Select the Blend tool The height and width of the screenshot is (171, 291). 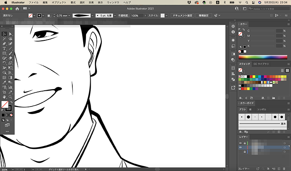(x=10, y=82)
